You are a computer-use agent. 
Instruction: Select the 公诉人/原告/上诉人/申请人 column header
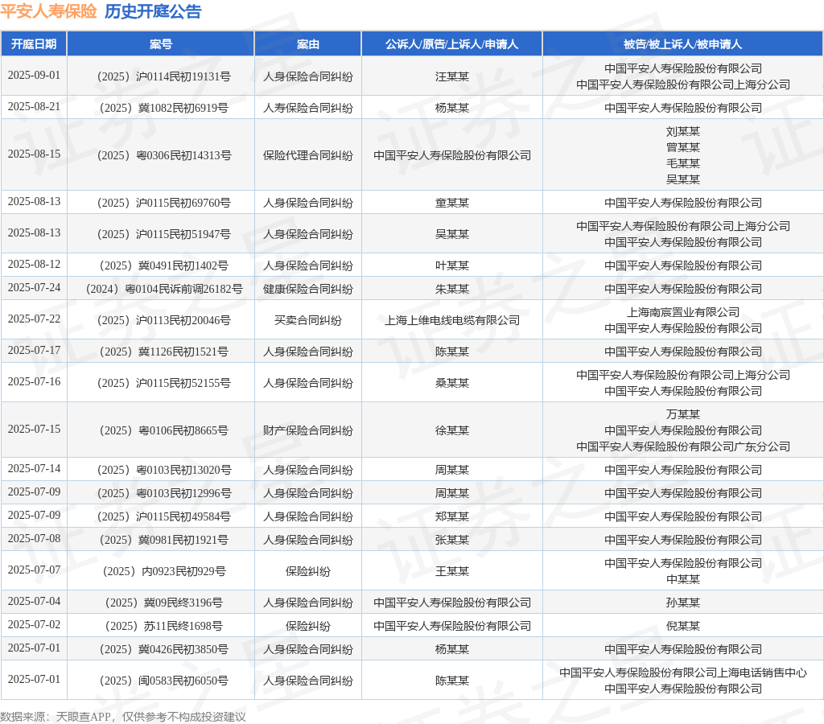[x=452, y=44]
